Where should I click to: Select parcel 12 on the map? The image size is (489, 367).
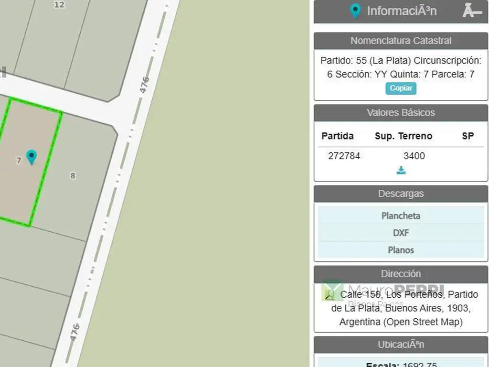click(59, 5)
